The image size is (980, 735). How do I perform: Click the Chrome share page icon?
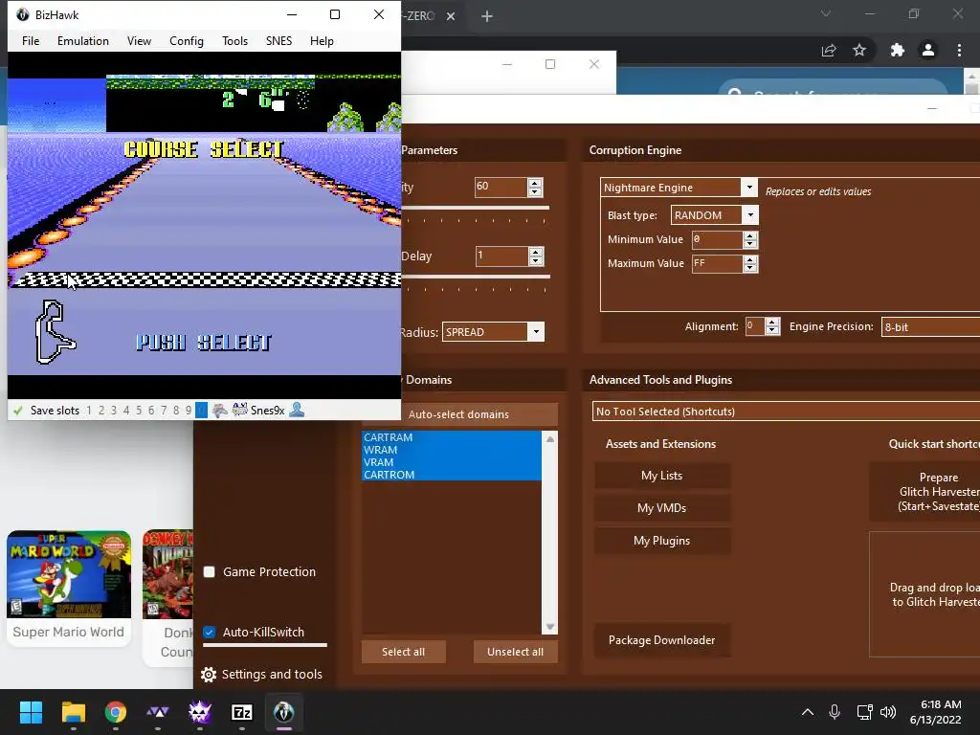click(x=829, y=50)
